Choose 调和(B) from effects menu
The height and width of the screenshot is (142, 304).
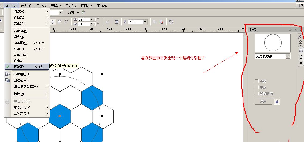click(x=27, y=37)
